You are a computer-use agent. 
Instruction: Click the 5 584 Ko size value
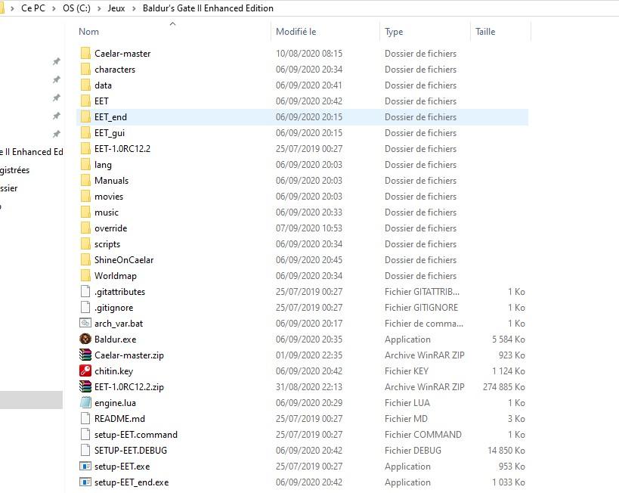[x=509, y=339]
